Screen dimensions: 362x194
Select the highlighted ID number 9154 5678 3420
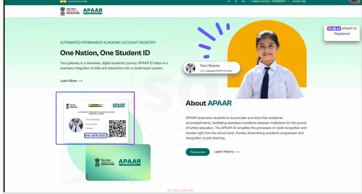tap(95, 135)
